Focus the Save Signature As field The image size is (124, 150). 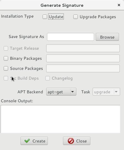click(x=71, y=37)
